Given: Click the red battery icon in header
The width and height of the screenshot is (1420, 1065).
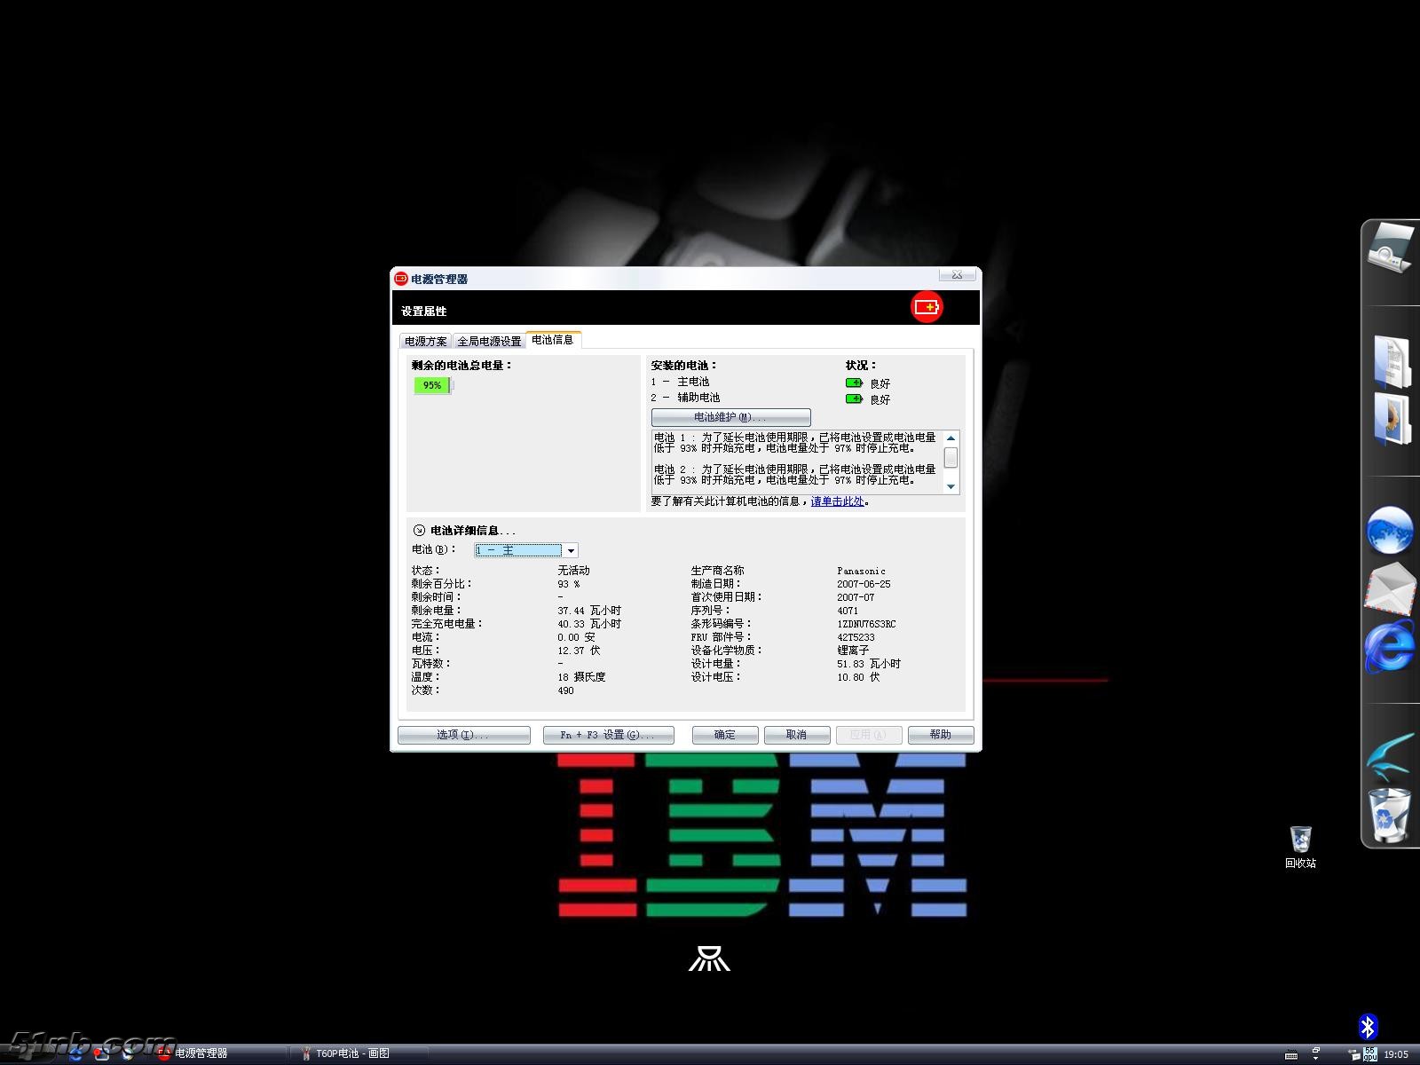Looking at the screenshot, I should click(927, 307).
